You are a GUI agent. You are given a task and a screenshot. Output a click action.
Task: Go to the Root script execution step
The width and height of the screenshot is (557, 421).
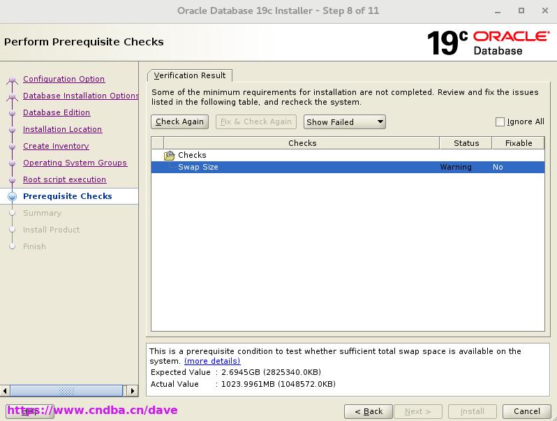[65, 179]
